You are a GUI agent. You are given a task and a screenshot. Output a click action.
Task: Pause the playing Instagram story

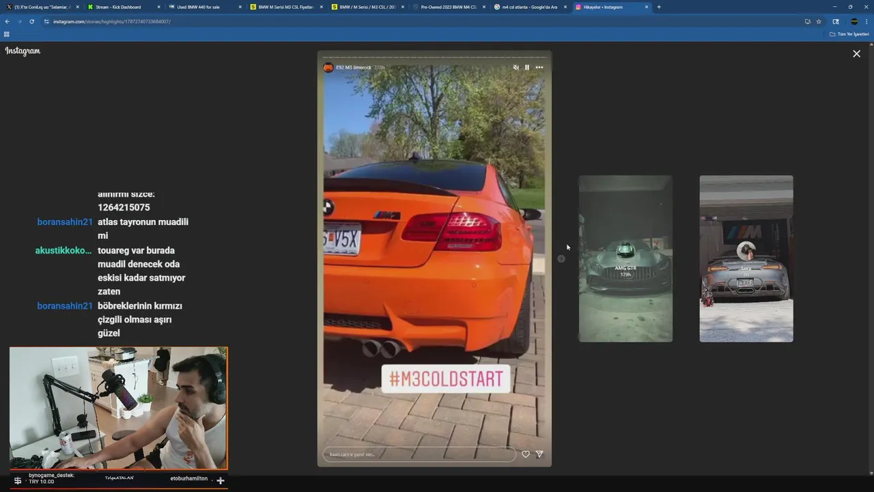click(526, 68)
